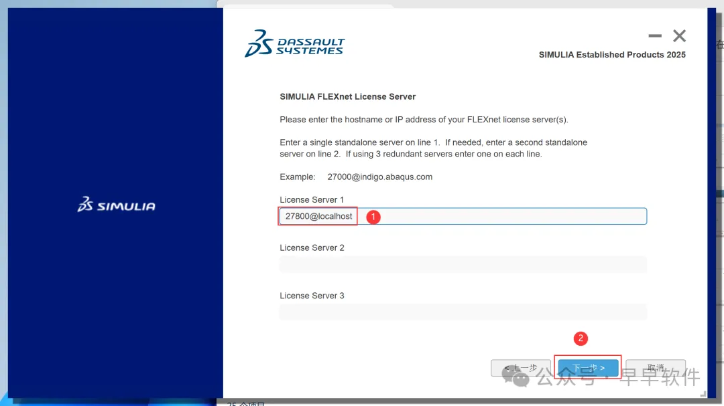The width and height of the screenshot is (724, 406).
Task: Click the License Server 3 input field
Action: [463, 312]
